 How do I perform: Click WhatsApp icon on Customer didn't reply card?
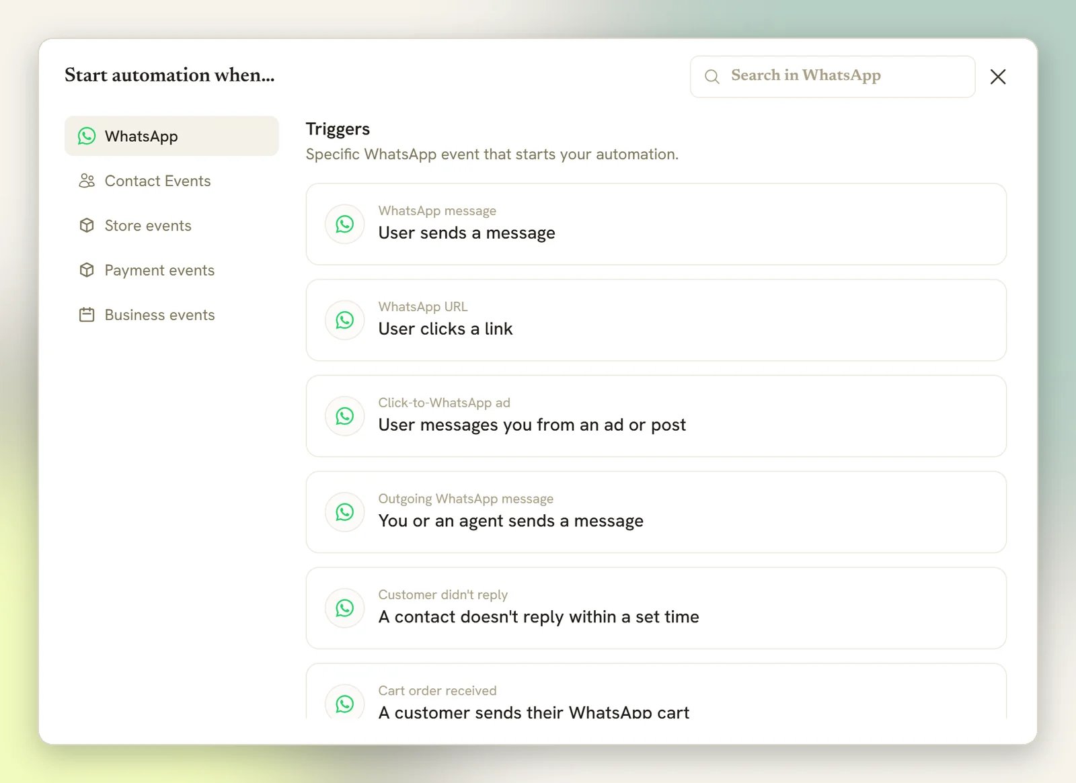pos(345,608)
